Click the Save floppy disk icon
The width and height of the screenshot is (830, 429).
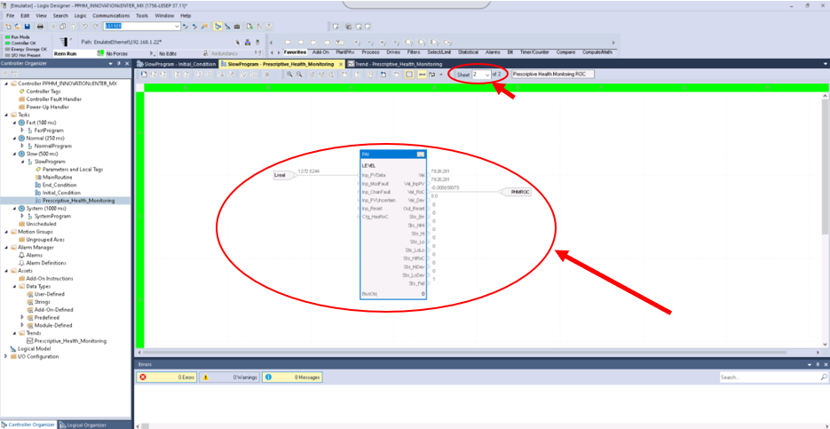(28, 27)
